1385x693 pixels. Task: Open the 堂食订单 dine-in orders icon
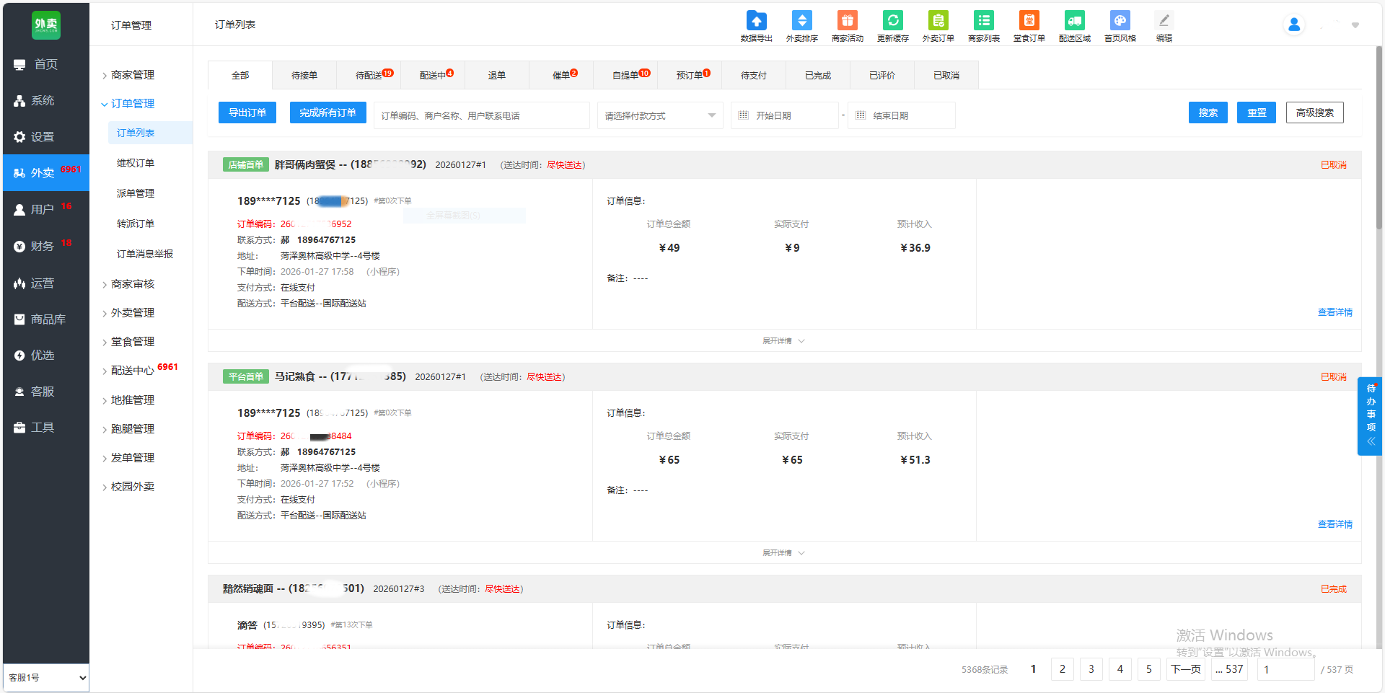click(1029, 22)
